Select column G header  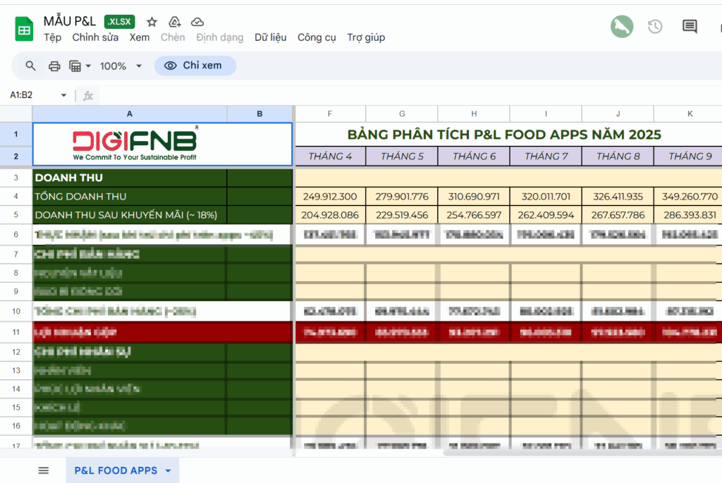tap(402, 114)
